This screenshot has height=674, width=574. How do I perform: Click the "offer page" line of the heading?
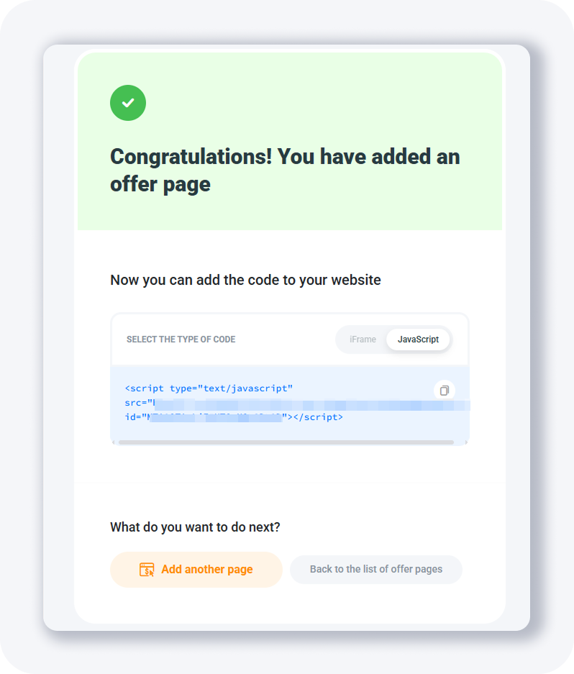(x=160, y=184)
